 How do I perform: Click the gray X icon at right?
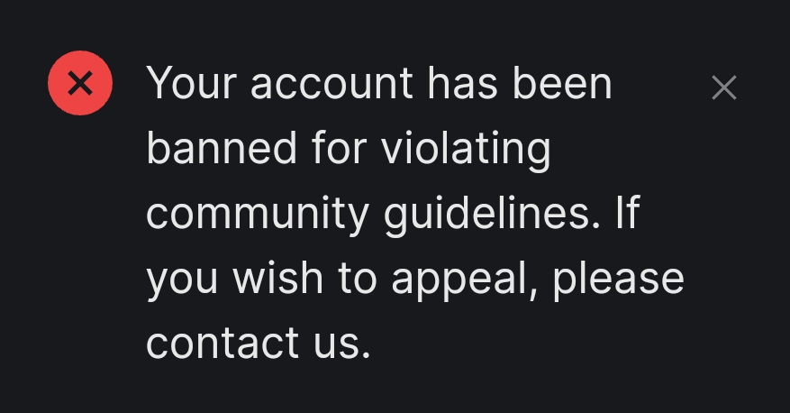724,87
